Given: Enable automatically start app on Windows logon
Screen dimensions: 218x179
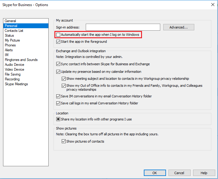Looking at the screenshot, I should point(58,35).
